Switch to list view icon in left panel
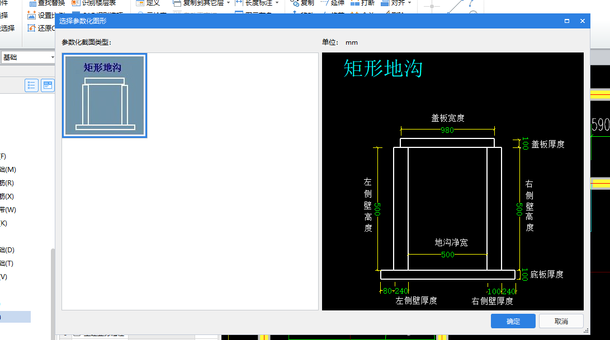 click(x=31, y=85)
